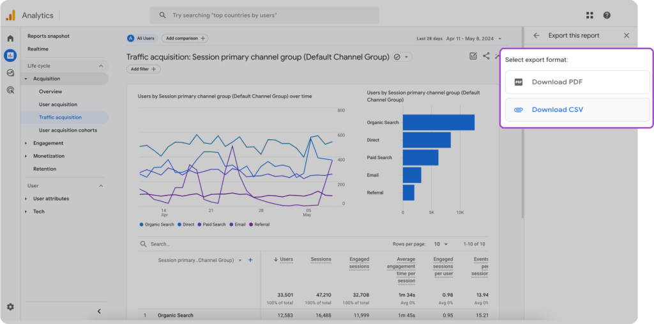Click the Home icon in left rail
654x324 pixels.
10,38
